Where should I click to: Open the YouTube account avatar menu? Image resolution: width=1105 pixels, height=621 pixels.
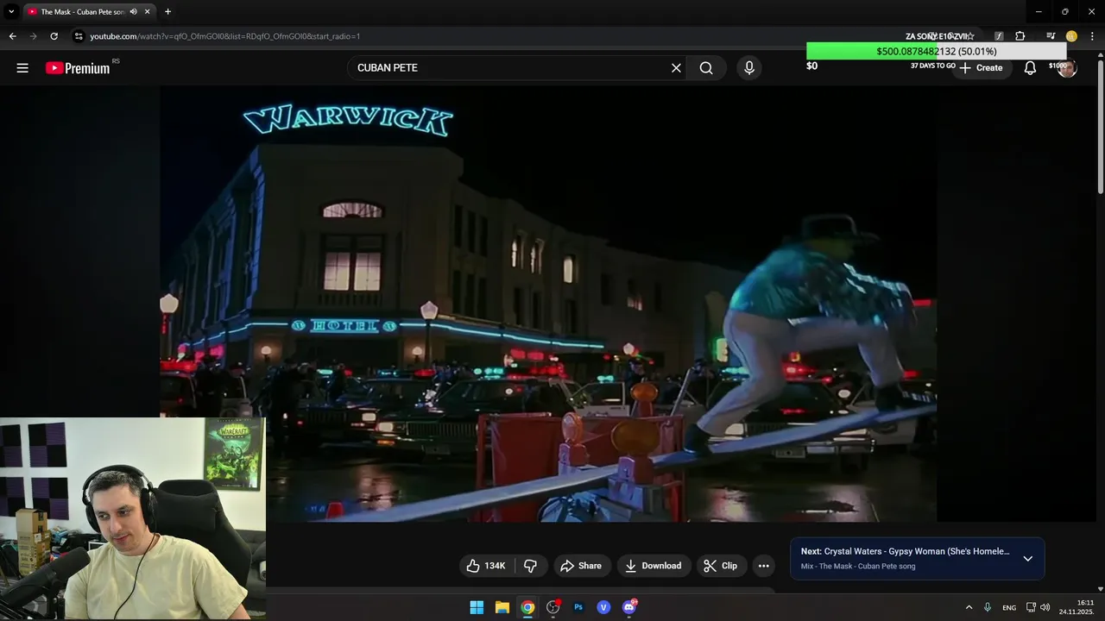coord(1067,68)
